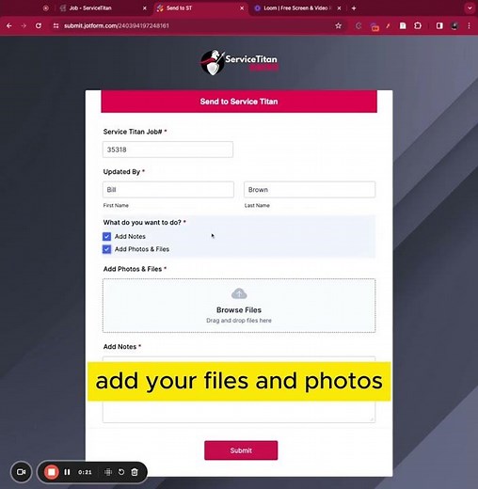Reload the JotForm page
The image size is (478, 489).
(x=39, y=25)
